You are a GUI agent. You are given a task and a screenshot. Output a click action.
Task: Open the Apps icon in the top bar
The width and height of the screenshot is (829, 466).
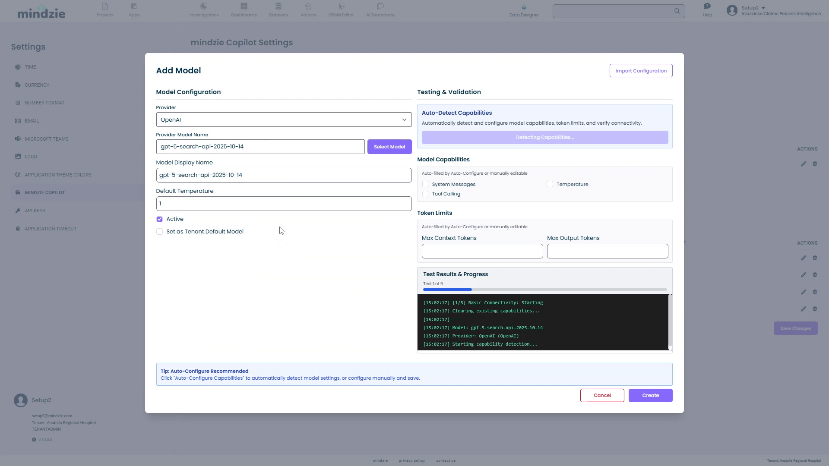(134, 10)
